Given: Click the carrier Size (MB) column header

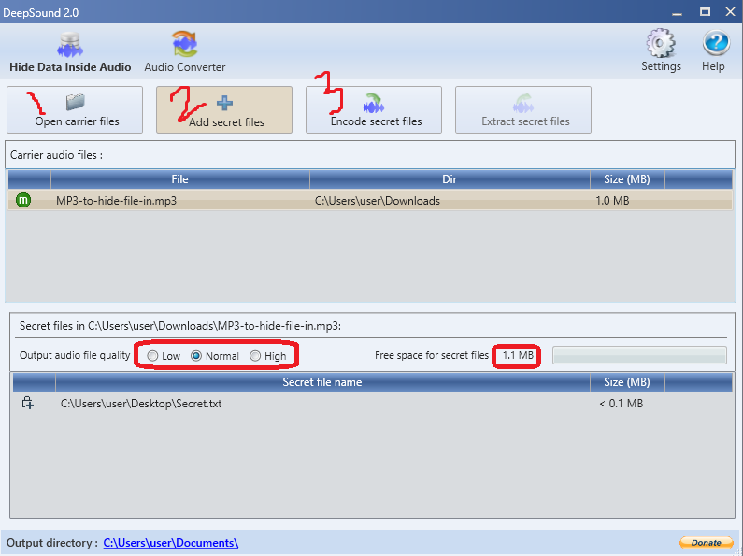Looking at the screenshot, I should 627,179.
